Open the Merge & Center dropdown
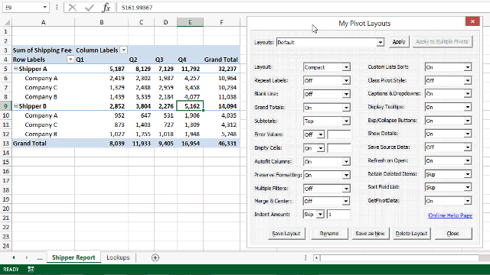 (345, 201)
